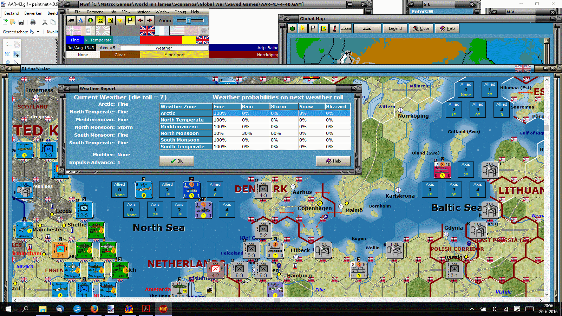Viewport: 562px width, 316px height.
Task: Open the Legend in Global Map
Action: click(395, 28)
